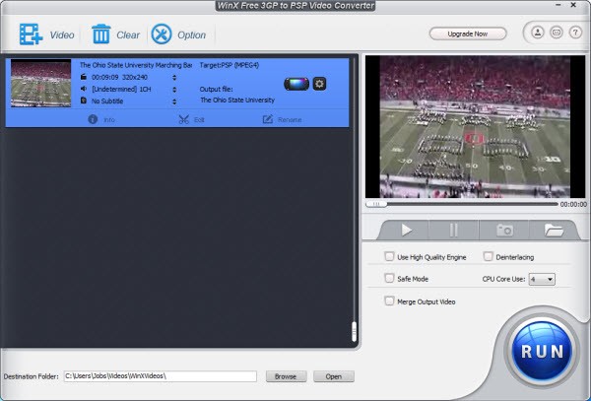Viewport: 591px width, 401px height.
Task: Click the video preview image
Action: tap(475, 127)
